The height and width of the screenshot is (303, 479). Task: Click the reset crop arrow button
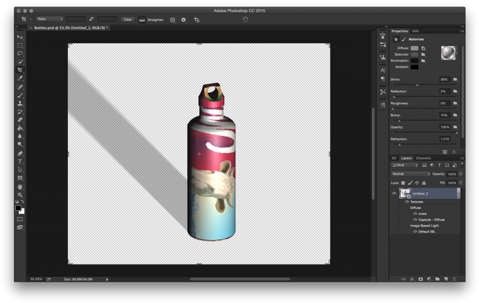click(245, 19)
